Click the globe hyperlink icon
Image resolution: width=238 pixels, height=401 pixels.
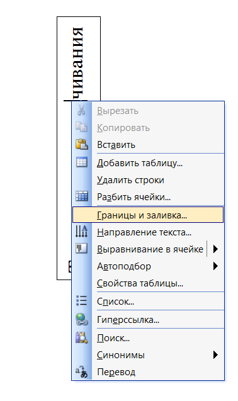82,319
